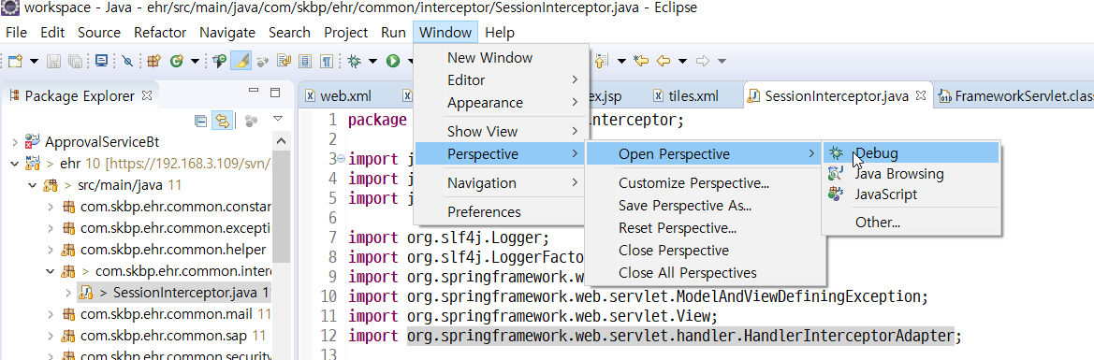This screenshot has width=1094, height=360.
Task: Open the Debug launch dropdown arrow
Action: click(x=372, y=61)
